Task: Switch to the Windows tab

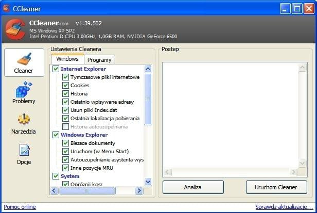Action: pos(67,59)
